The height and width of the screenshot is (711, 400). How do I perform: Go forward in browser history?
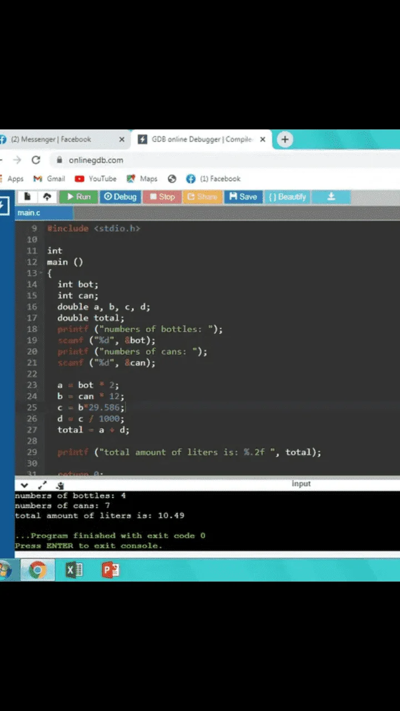click(x=17, y=160)
